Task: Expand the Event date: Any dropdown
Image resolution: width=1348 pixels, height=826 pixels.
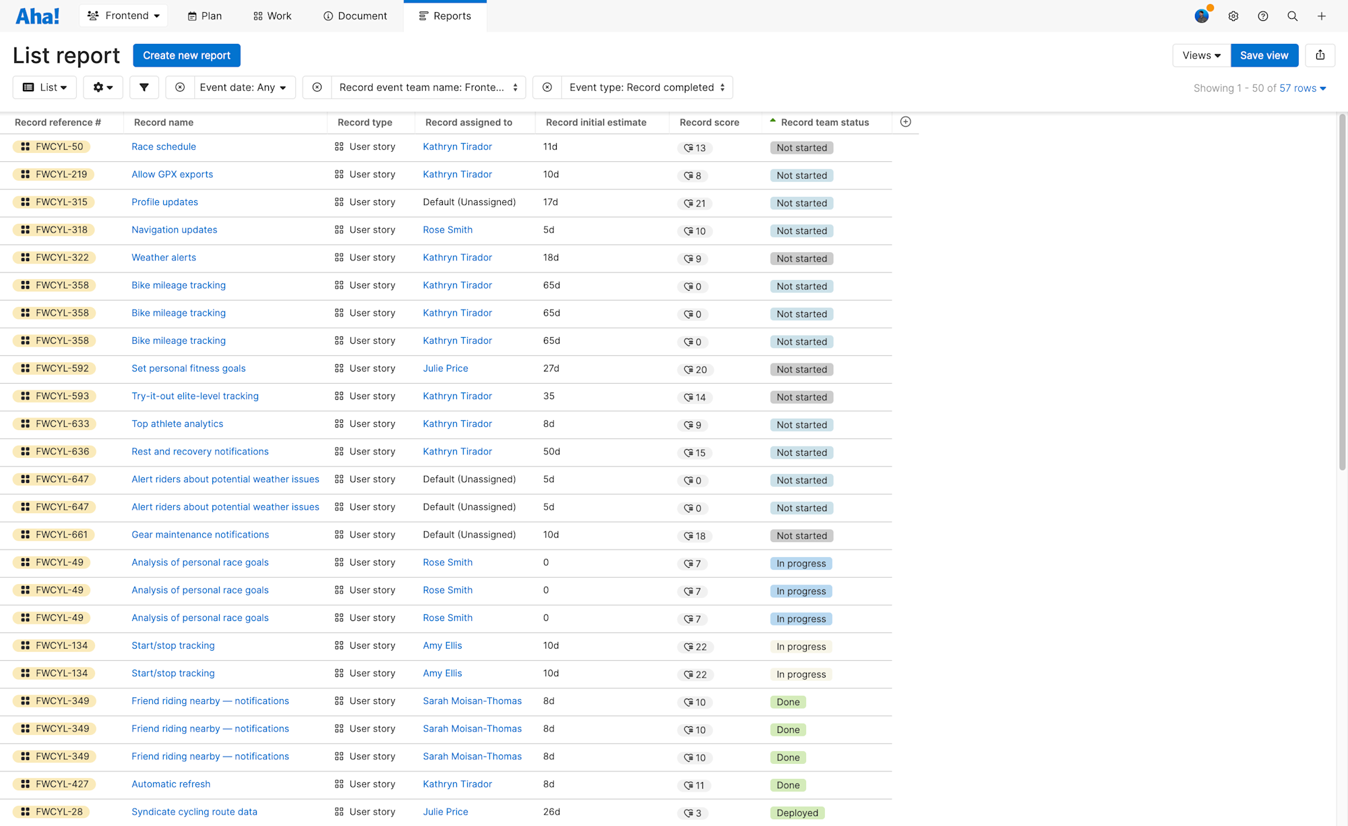Action: click(x=243, y=87)
